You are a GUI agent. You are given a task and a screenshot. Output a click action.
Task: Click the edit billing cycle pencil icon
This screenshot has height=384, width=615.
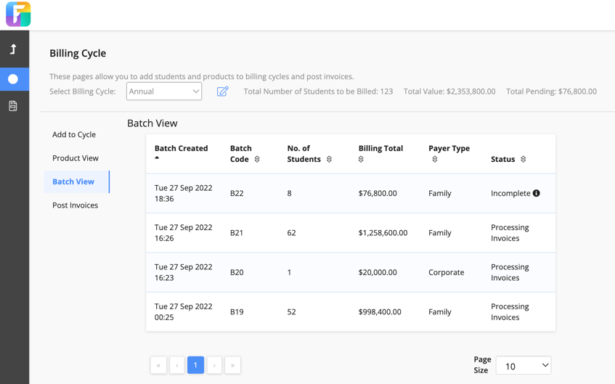(223, 91)
